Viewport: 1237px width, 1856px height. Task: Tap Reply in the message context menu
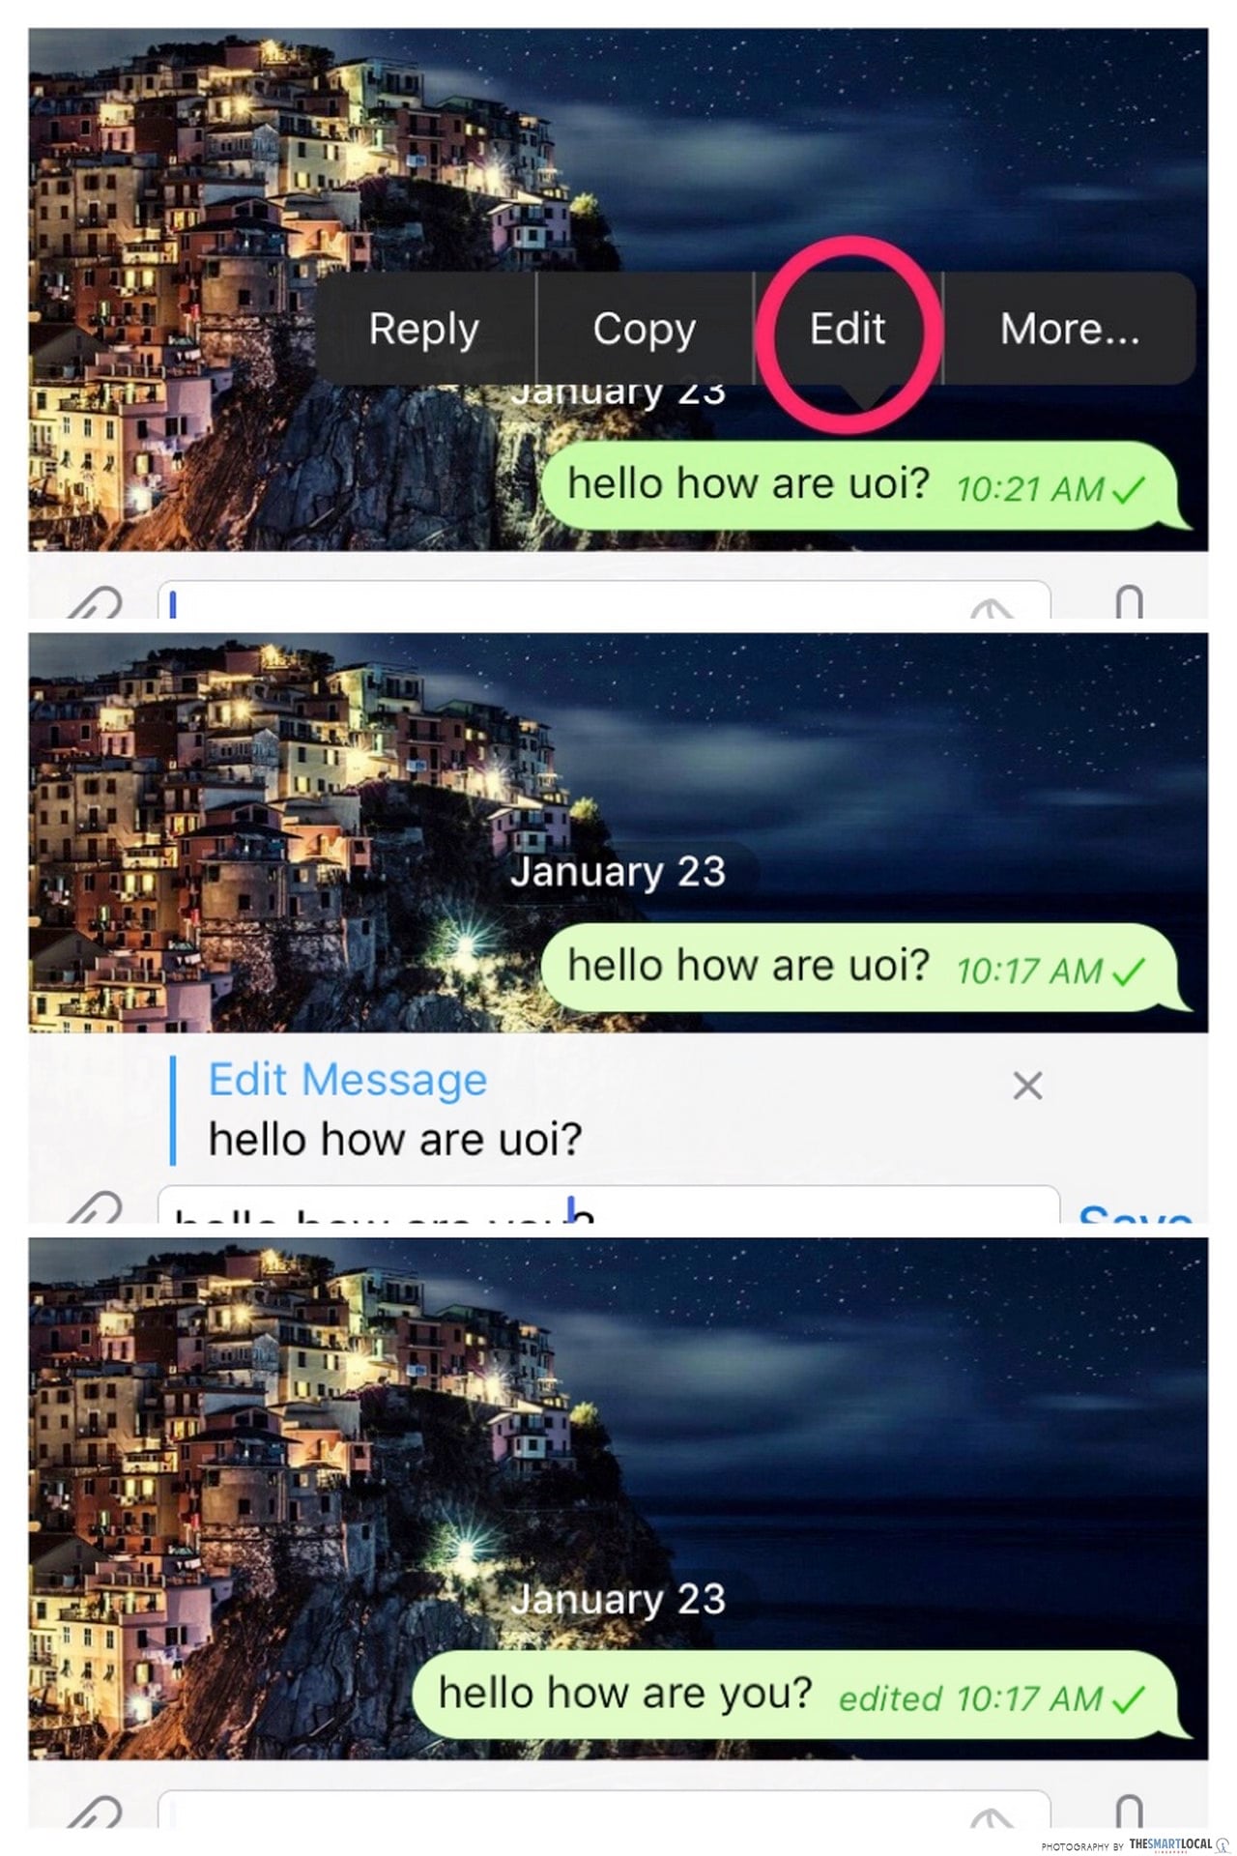423,329
